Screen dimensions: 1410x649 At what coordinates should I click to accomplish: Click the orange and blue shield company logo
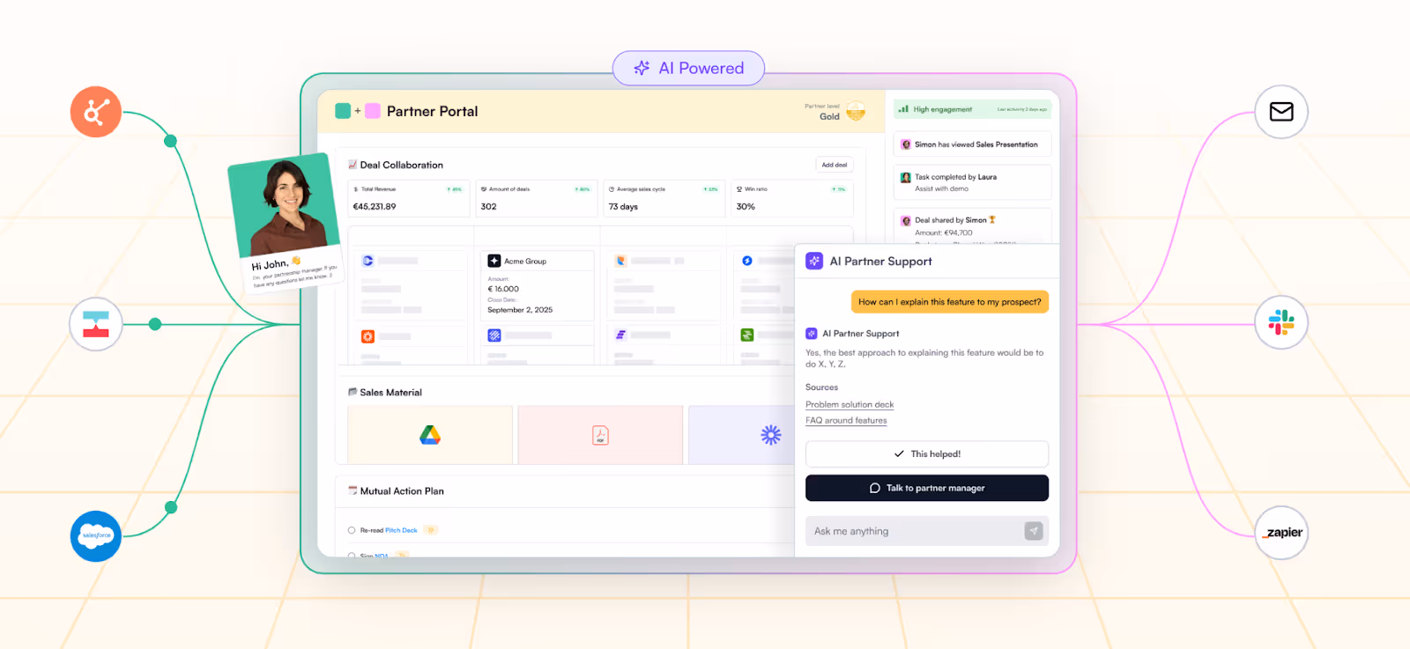pyautogui.click(x=620, y=261)
